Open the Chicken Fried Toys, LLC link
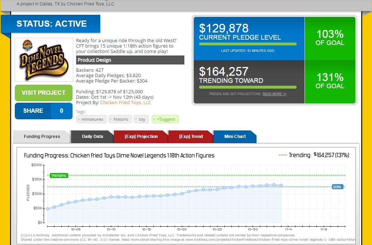Viewport: 372px width, 245px height. click(126, 103)
